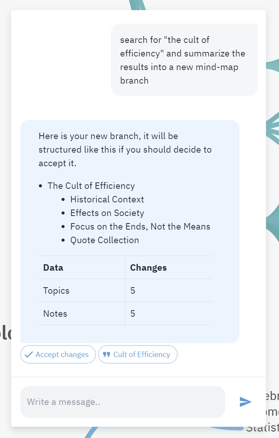Select the Topics table row
This screenshot has height=438, width=279.
pos(56,291)
